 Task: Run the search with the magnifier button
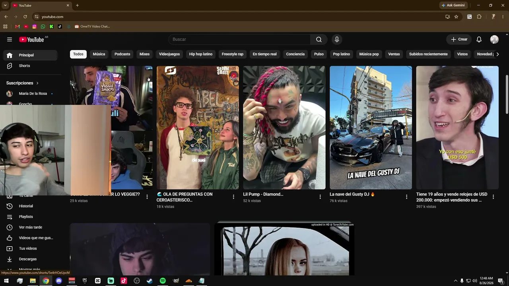pyautogui.click(x=319, y=39)
